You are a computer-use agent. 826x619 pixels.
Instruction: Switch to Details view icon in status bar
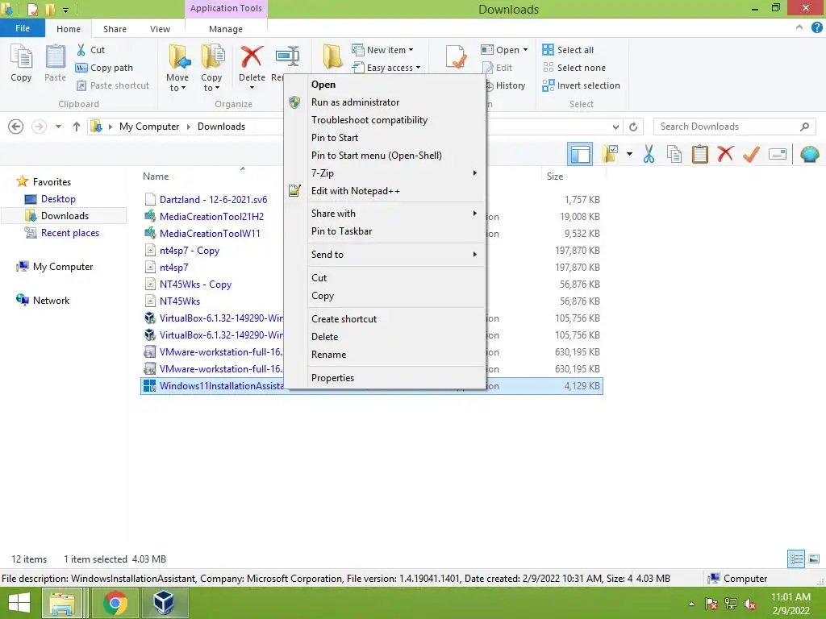pyautogui.click(x=796, y=559)
